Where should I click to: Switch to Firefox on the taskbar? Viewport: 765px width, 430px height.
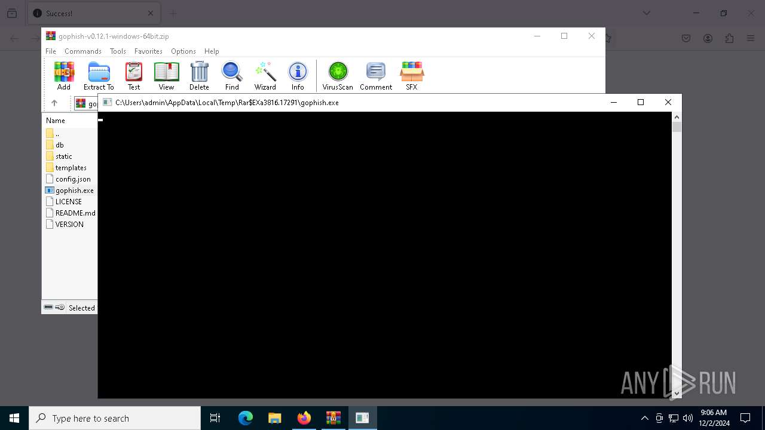(304, 418)
